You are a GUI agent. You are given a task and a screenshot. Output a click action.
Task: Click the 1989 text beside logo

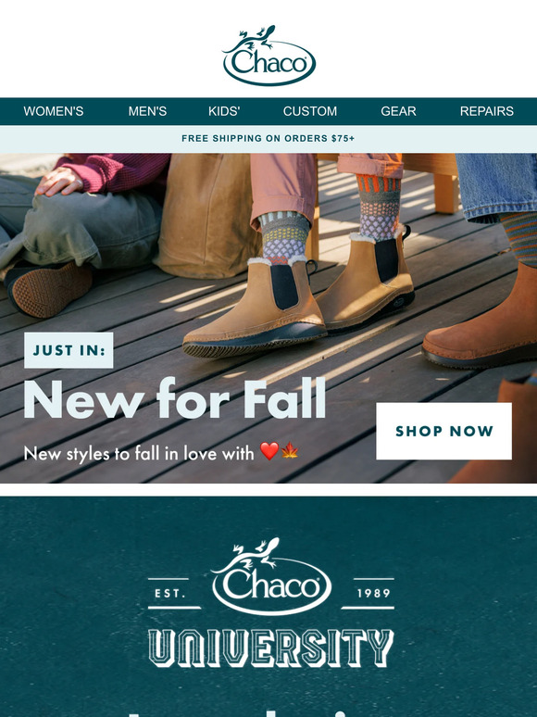373,594
